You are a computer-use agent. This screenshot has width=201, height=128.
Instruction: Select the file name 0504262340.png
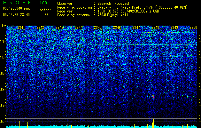click(x=16, y=9)
